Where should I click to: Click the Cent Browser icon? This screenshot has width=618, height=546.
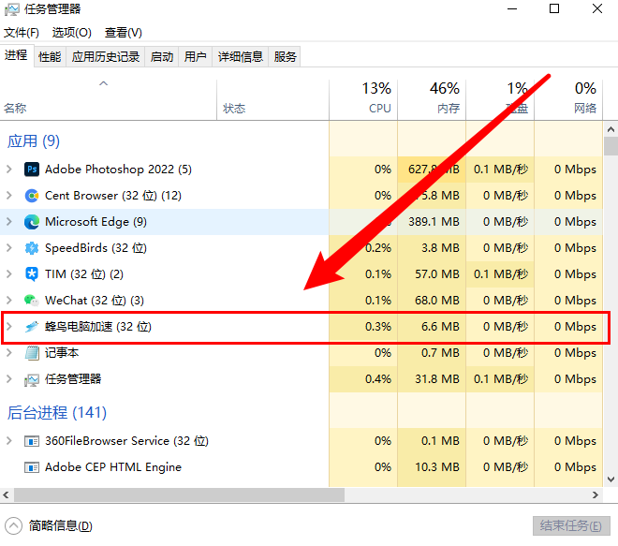coord(32,196)
